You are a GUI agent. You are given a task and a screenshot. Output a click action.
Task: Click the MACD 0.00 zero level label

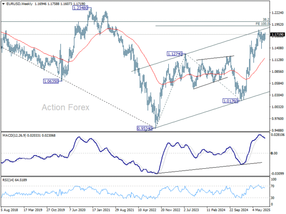coord(275,153)
